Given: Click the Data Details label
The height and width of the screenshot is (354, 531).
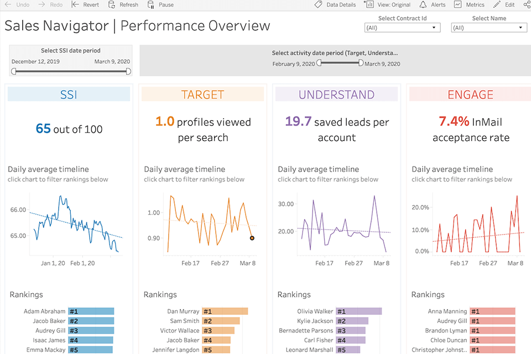Looking at the screenshot, I should [x=341, y=5].
